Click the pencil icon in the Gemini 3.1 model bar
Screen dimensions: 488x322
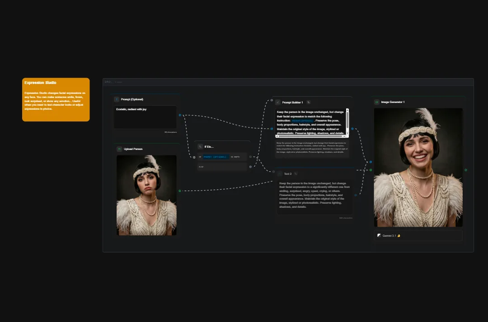coord(379,235)
